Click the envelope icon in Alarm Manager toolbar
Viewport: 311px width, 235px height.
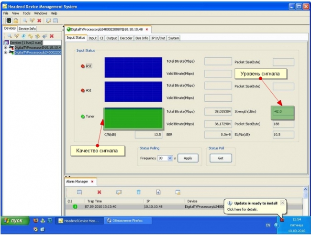[119, 192]
